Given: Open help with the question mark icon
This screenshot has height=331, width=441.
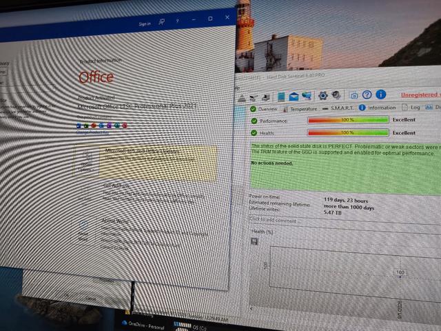Looking at the screenshot, I should coord(367,95).
